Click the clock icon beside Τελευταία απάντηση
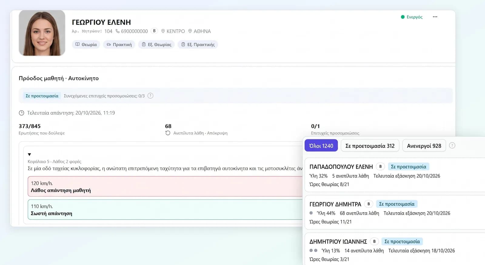This screenshot has width=485, height=265. pos(22,113)
